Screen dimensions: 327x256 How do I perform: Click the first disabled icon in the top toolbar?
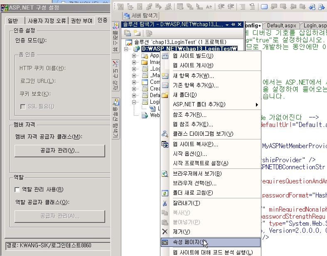pos(120,7)
